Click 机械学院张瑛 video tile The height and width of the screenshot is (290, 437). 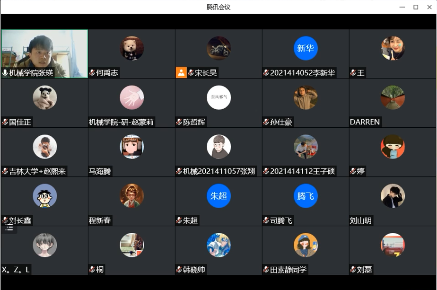pos(44,53)
